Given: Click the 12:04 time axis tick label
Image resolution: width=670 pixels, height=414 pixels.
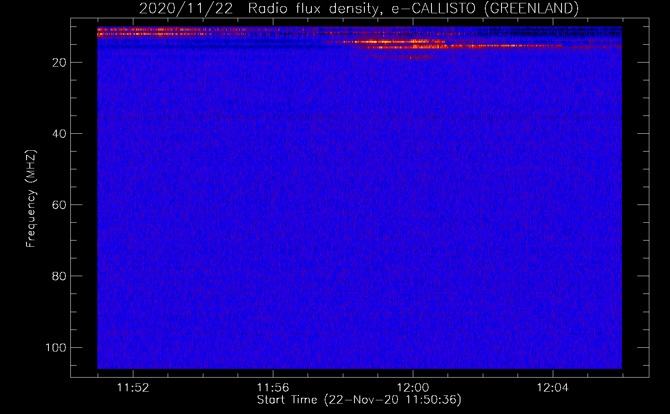Looking at the screenshot, I should (553, 388).
